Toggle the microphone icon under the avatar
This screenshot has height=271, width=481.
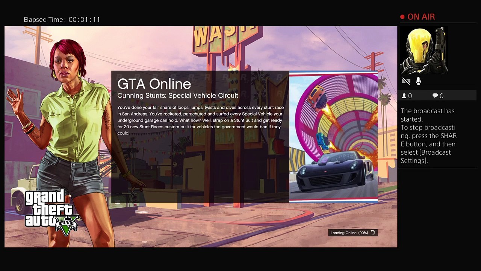point(418,81)
